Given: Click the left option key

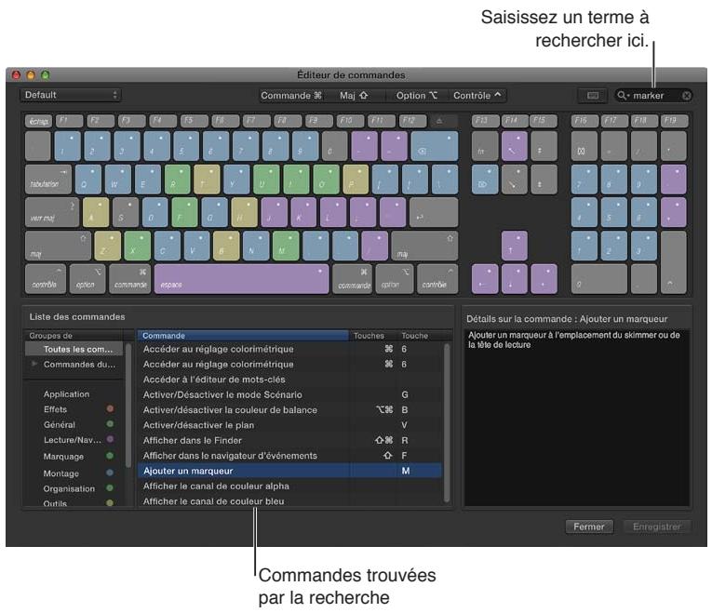Looking at the screenshot, I should 87,279.
